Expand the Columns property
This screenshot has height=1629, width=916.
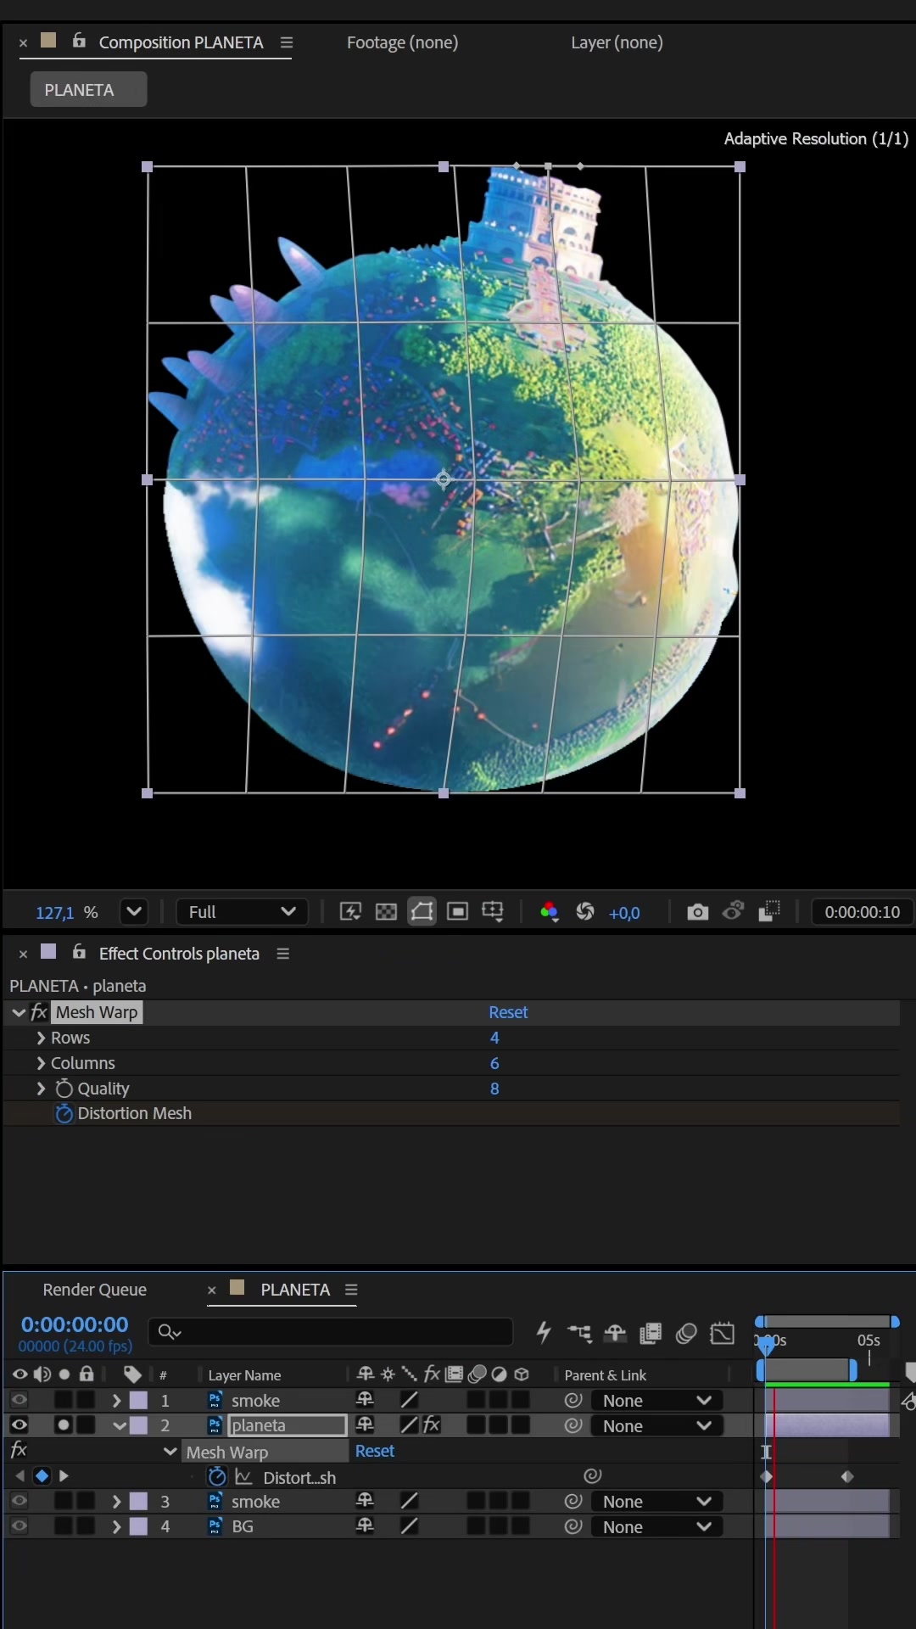(x=41, y=1063)
